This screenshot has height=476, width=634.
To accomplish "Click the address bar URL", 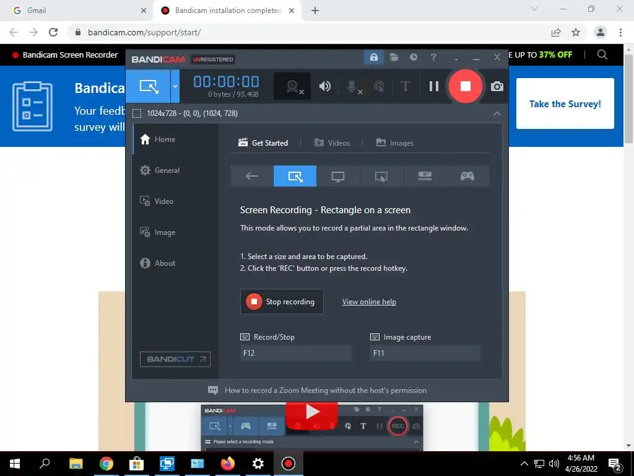I will (144, 32).
